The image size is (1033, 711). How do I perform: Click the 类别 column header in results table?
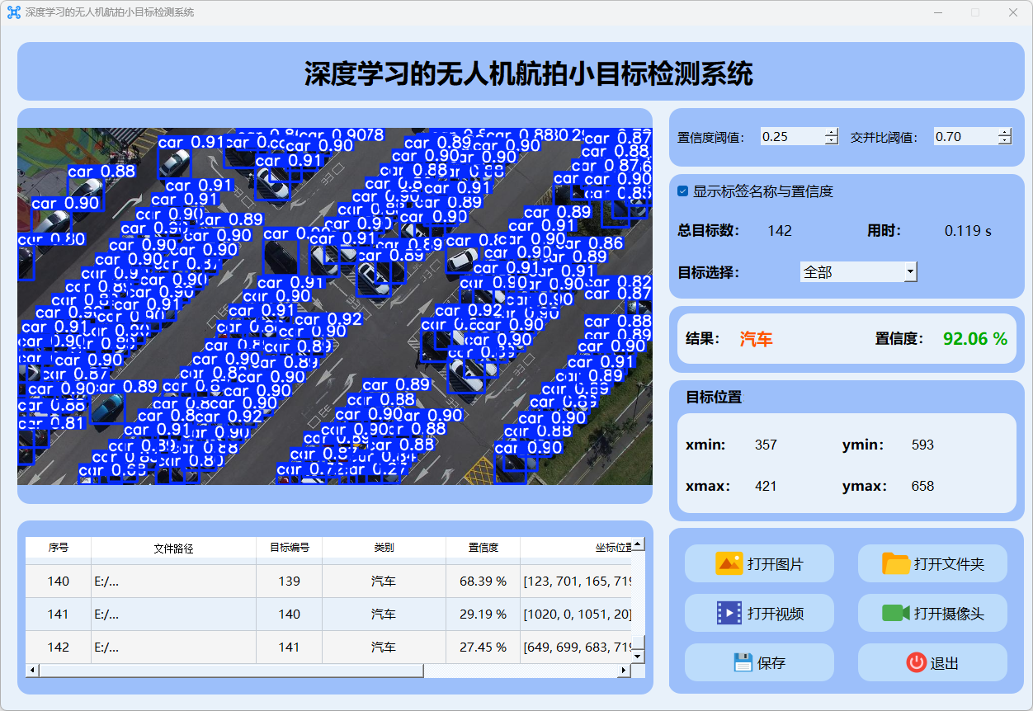coord(384,548)
